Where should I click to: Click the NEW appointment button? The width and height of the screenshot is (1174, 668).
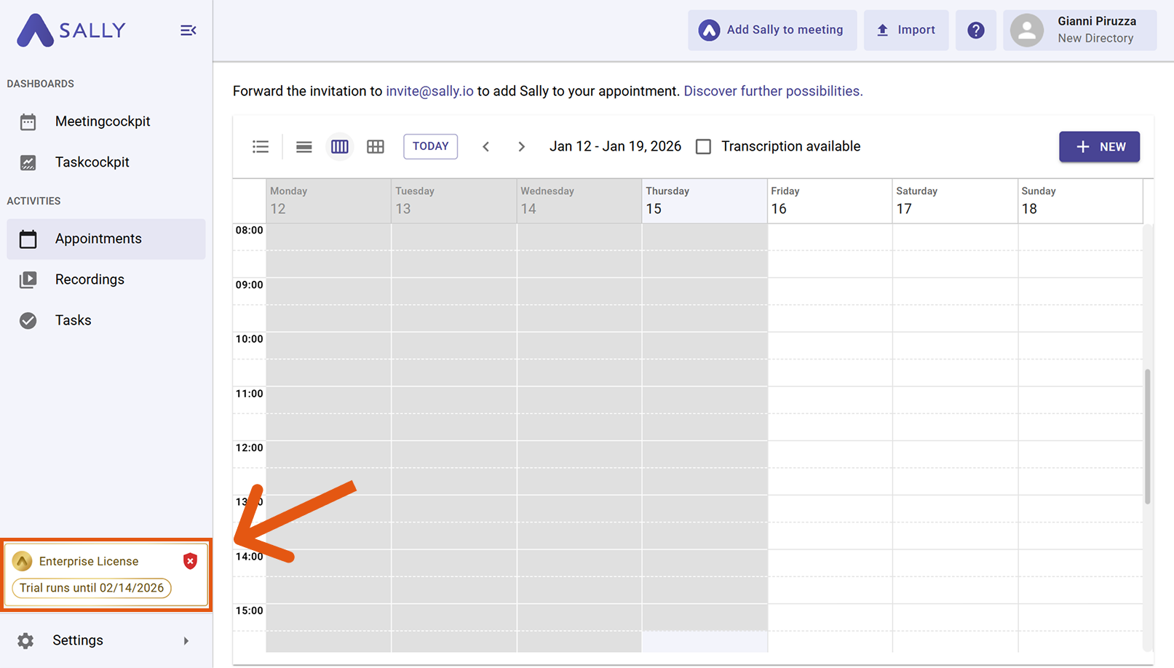click(x=1099, y=147)
